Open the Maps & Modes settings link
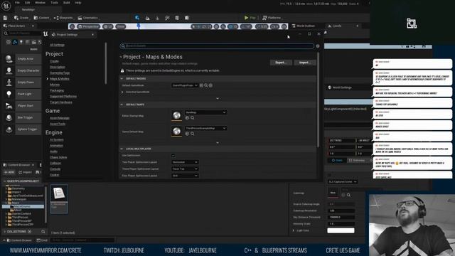This screenshot has height=256, width=455. pyautogui.click(x=60, y=79)
